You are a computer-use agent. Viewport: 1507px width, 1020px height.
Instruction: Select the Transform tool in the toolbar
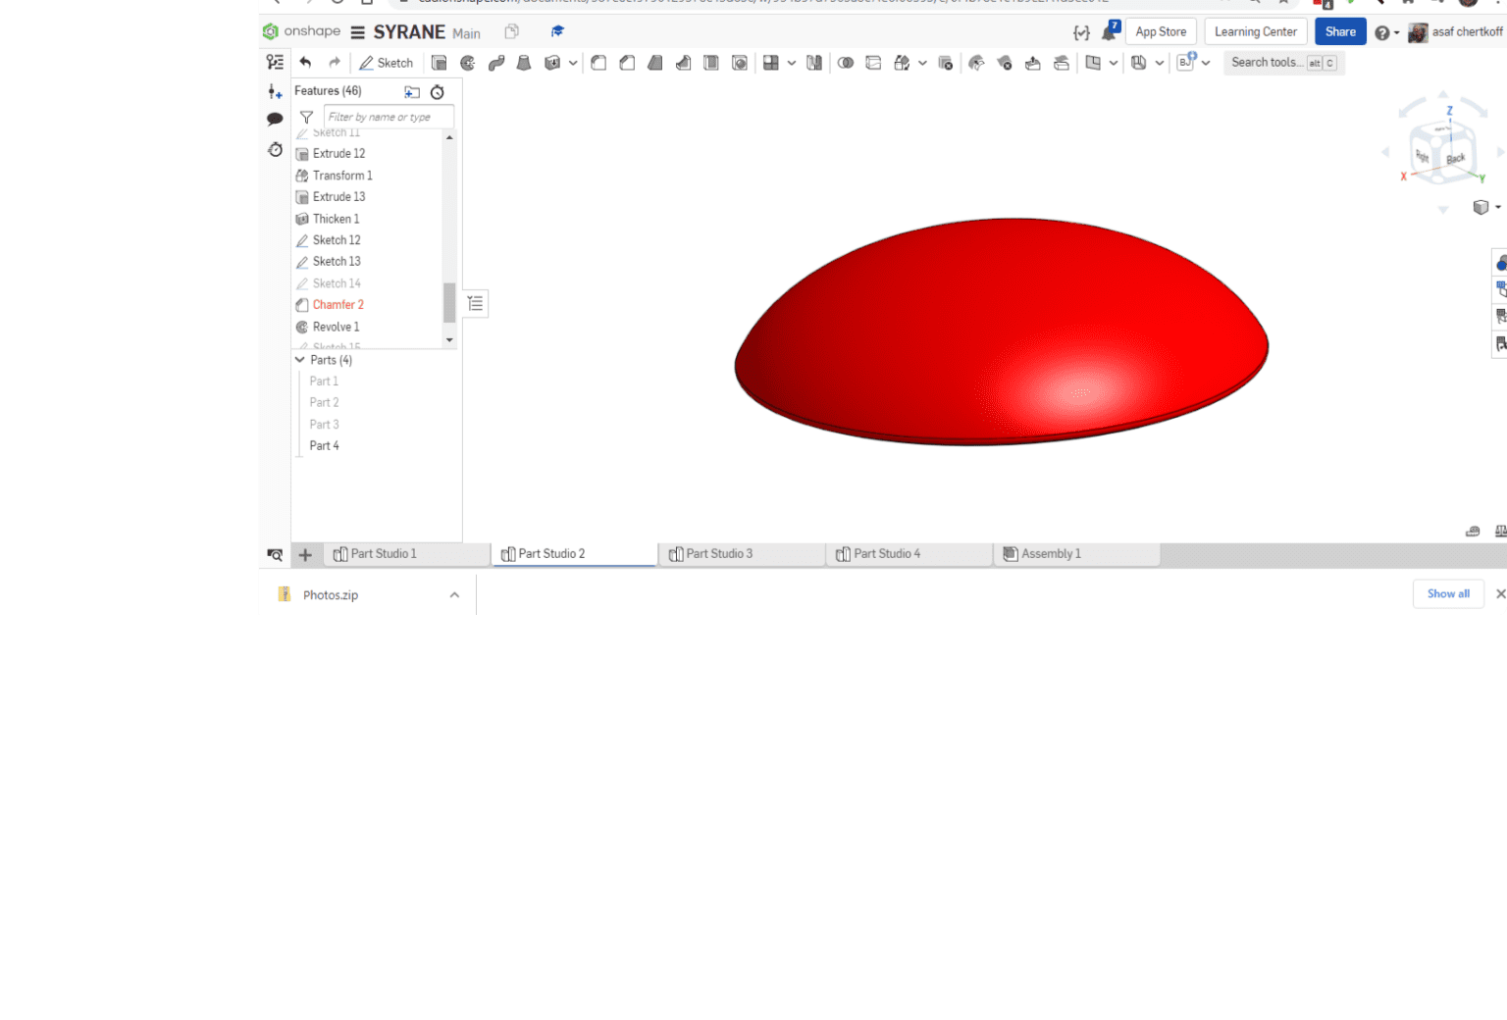(x=902, y=63)
